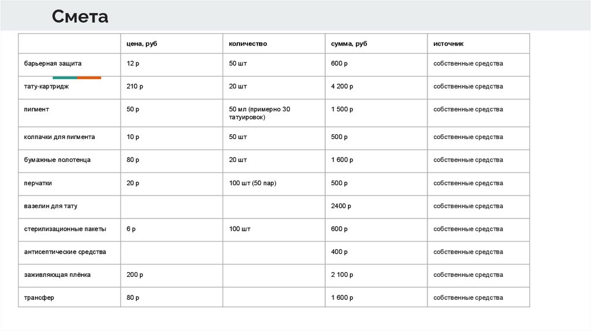This screenshot has width=591, height=331.
Task: Click the "количество" column header
Action: pyautogui.click(x=248, y=44)
